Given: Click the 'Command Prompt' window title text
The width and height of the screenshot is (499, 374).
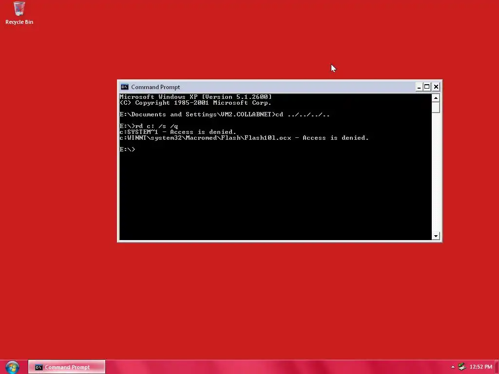Looking at the screenshot, I should click(155, 87).
